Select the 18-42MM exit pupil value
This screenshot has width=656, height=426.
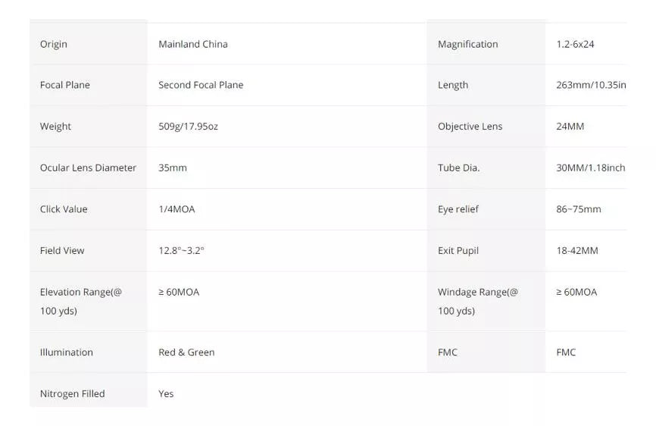(x=577, y=251)
